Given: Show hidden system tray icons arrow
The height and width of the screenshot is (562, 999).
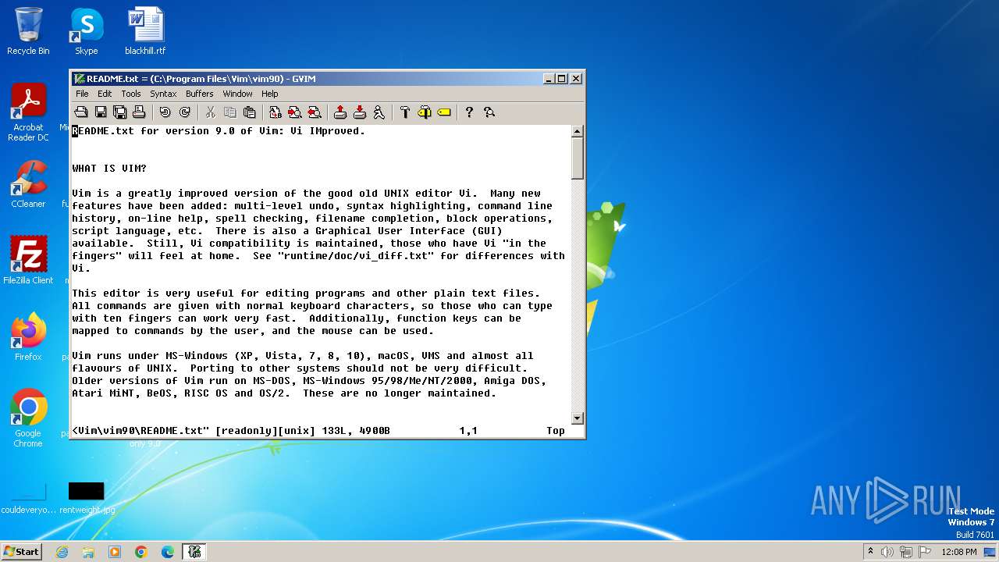Looking at the screenshot, I should 870,552.
